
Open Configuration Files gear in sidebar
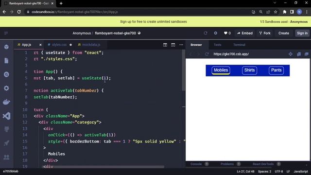pyautogui.click(x=6, y=88)
